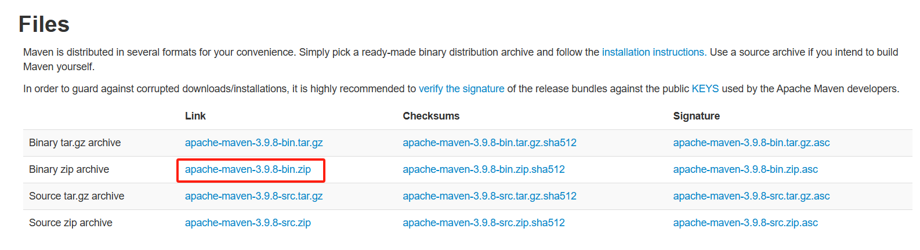Download apache-maven-3.9.8-src.zip source archive
This screenshot has height=250, width=920.
[x=248, y=223]
